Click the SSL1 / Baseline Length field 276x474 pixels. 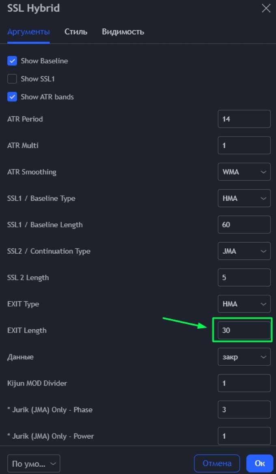pyautogui.click(x=244, y=225)
